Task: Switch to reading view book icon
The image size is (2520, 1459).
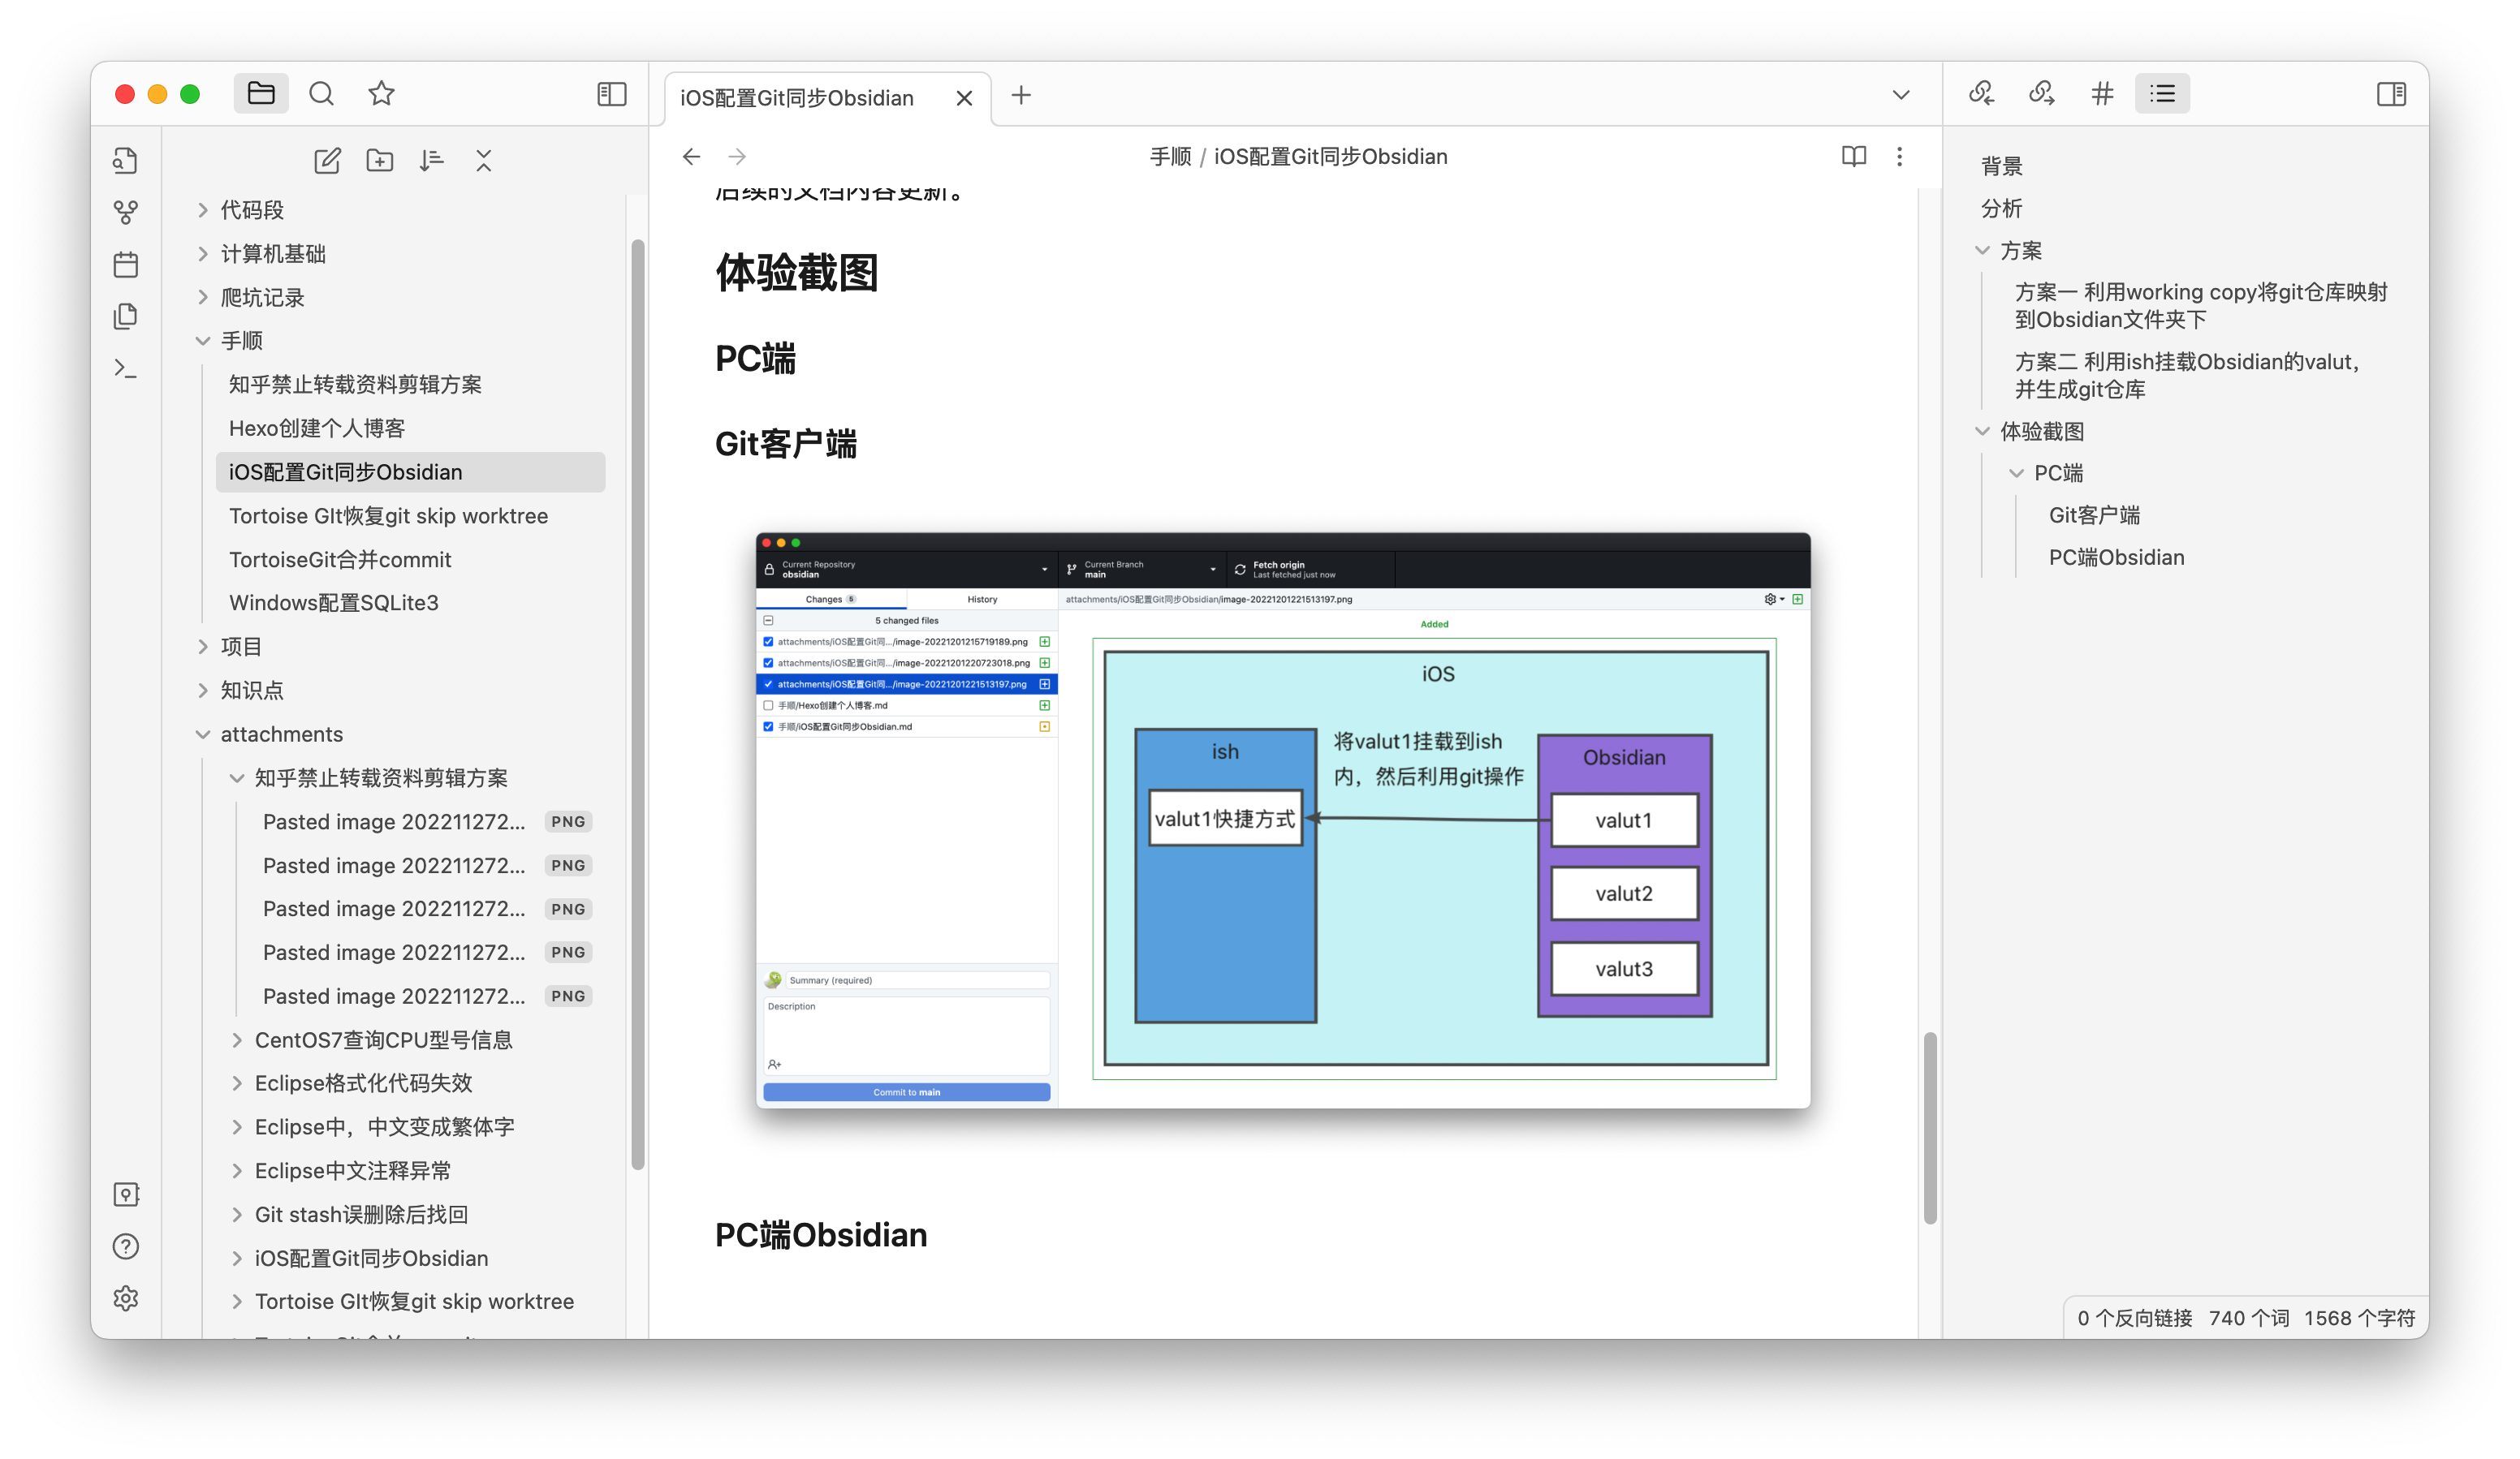Action: coord(1854,157)
